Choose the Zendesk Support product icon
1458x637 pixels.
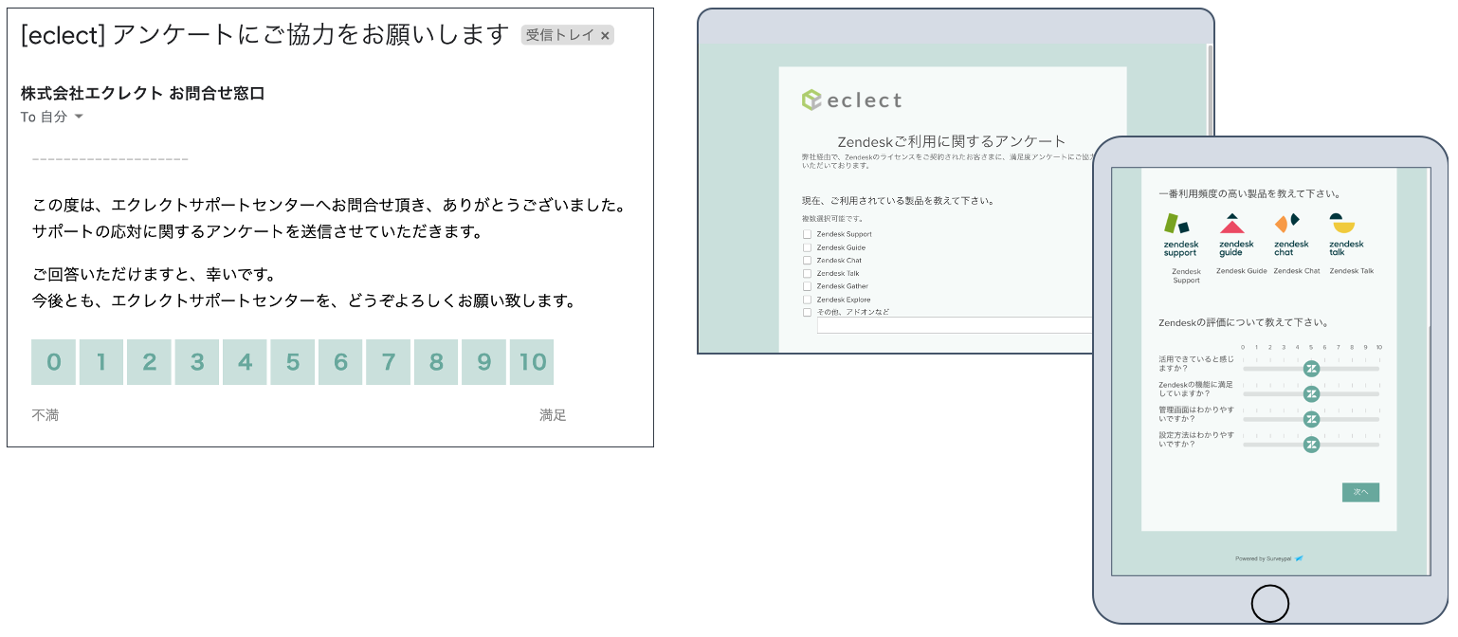tap(1180, 236)
